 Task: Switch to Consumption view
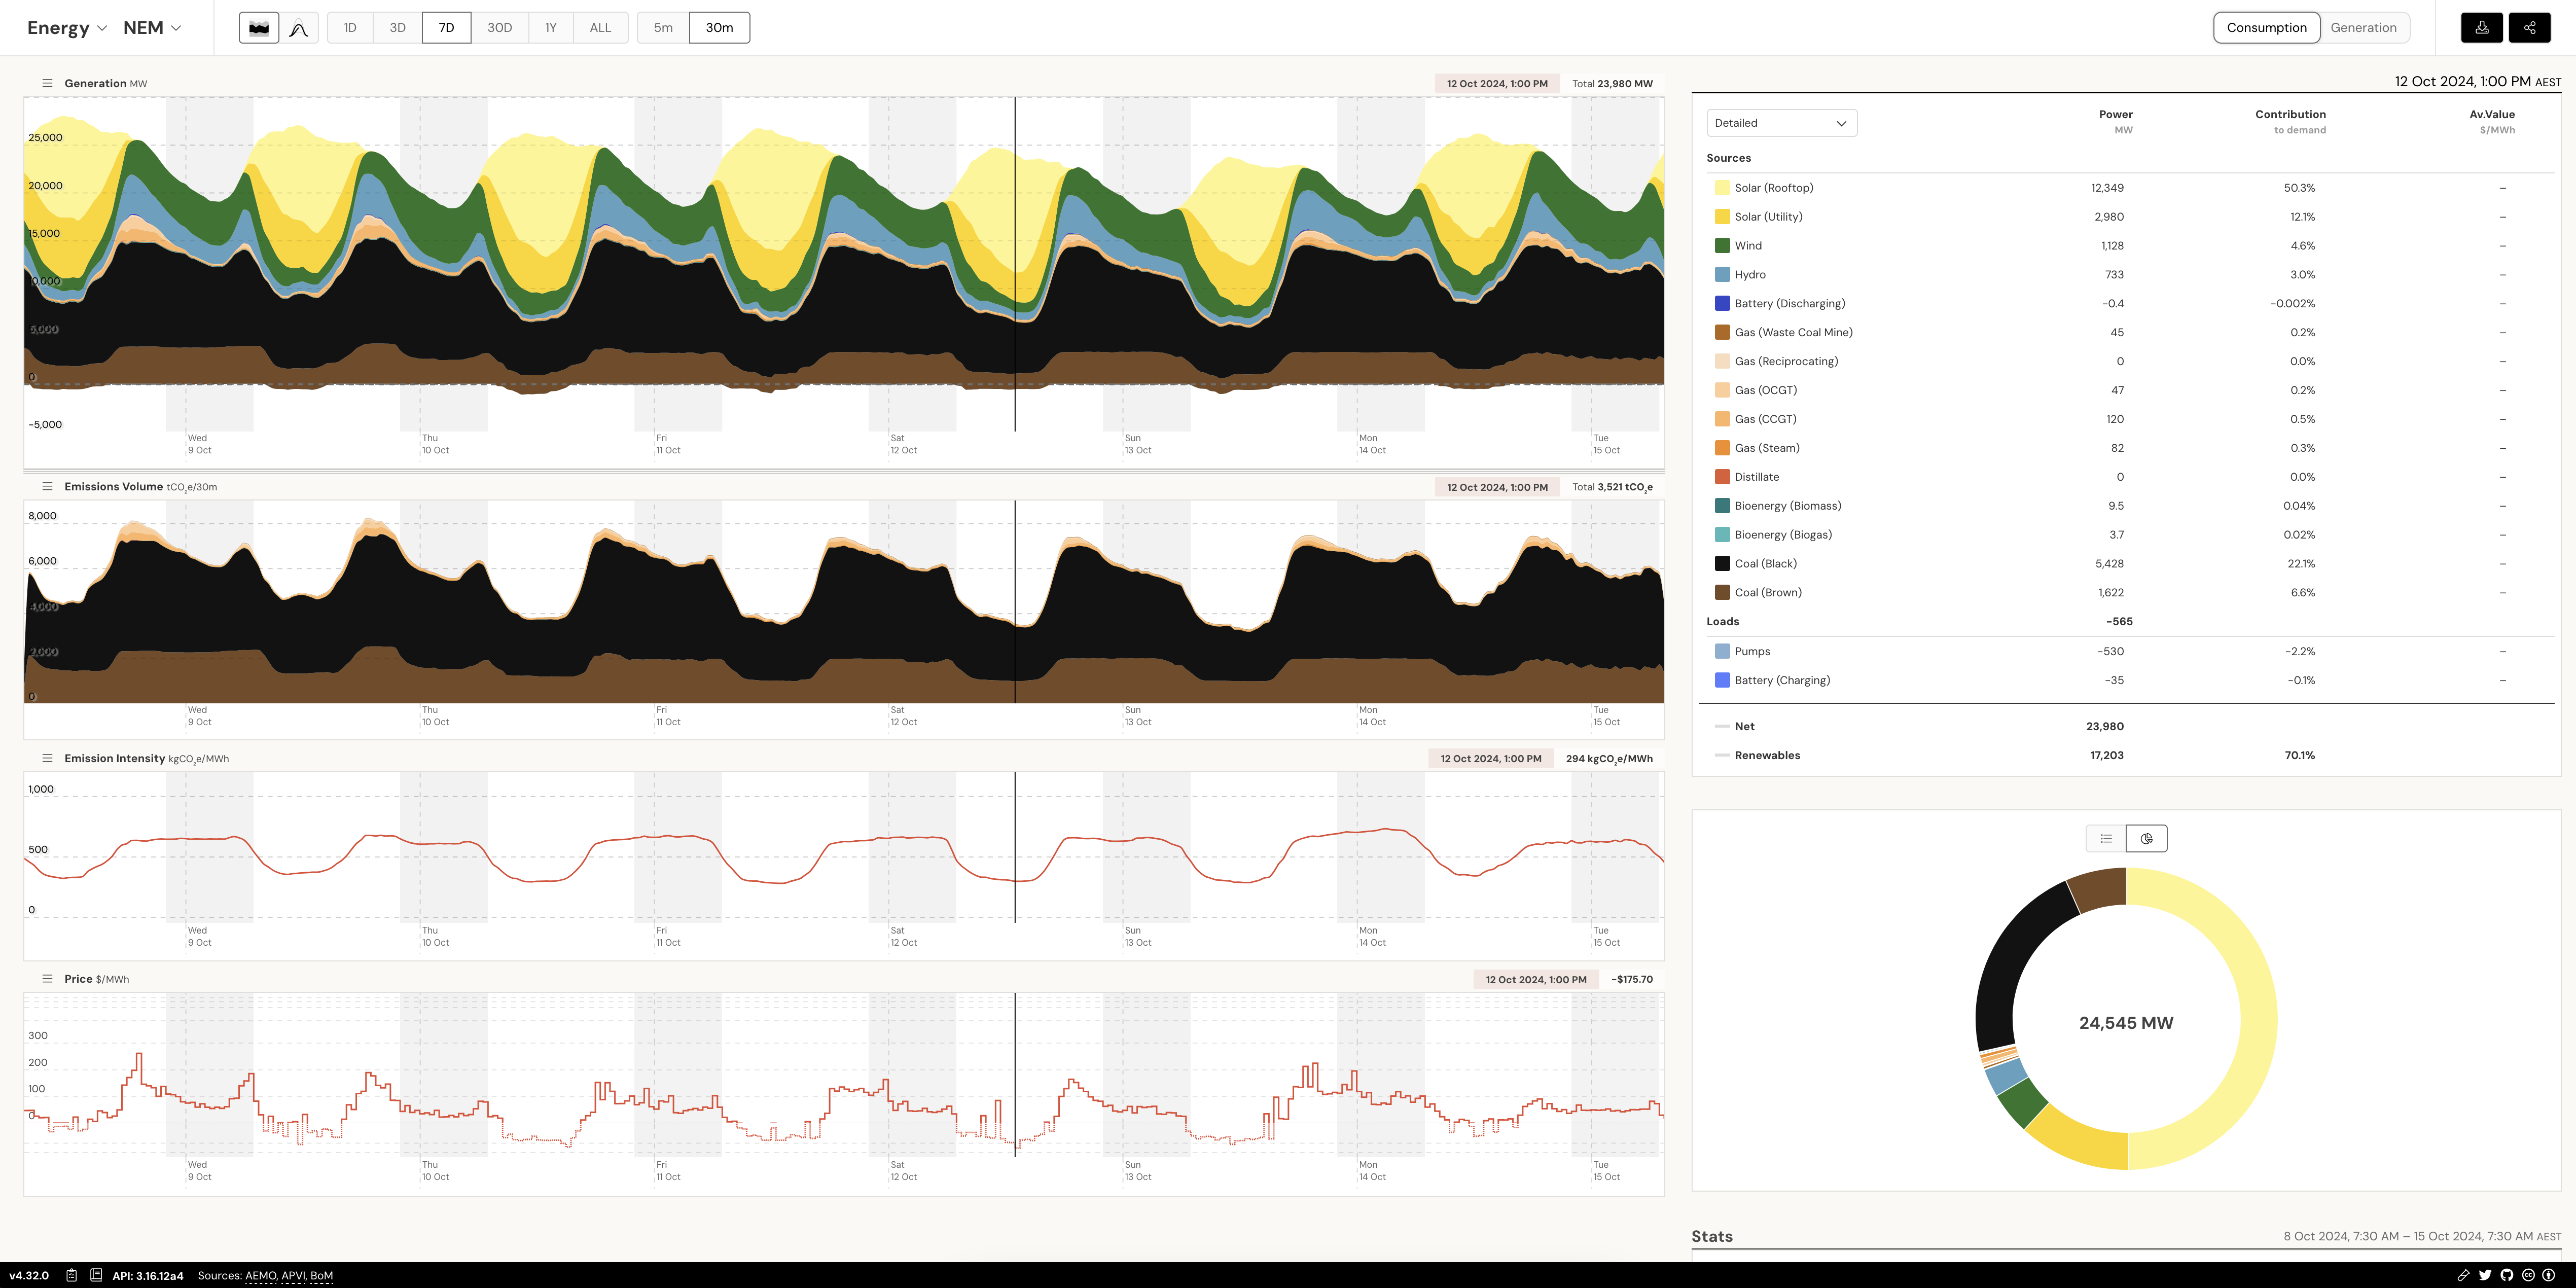(2266, 28)
